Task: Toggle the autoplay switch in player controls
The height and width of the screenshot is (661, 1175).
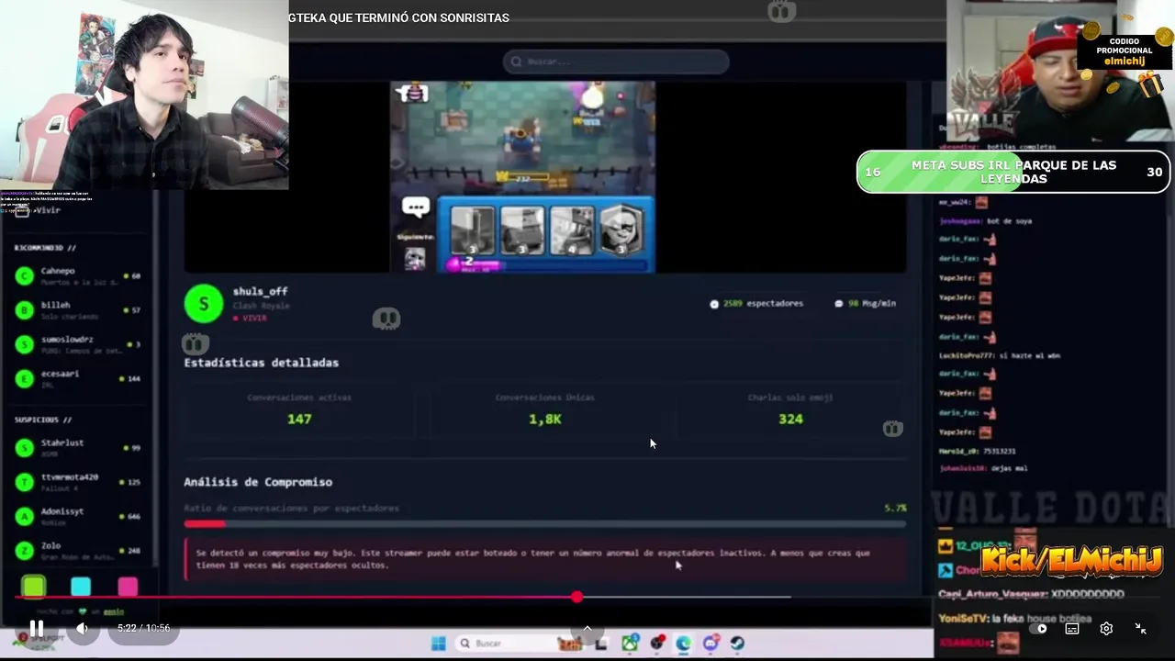Action: [x=1038, y=629]
